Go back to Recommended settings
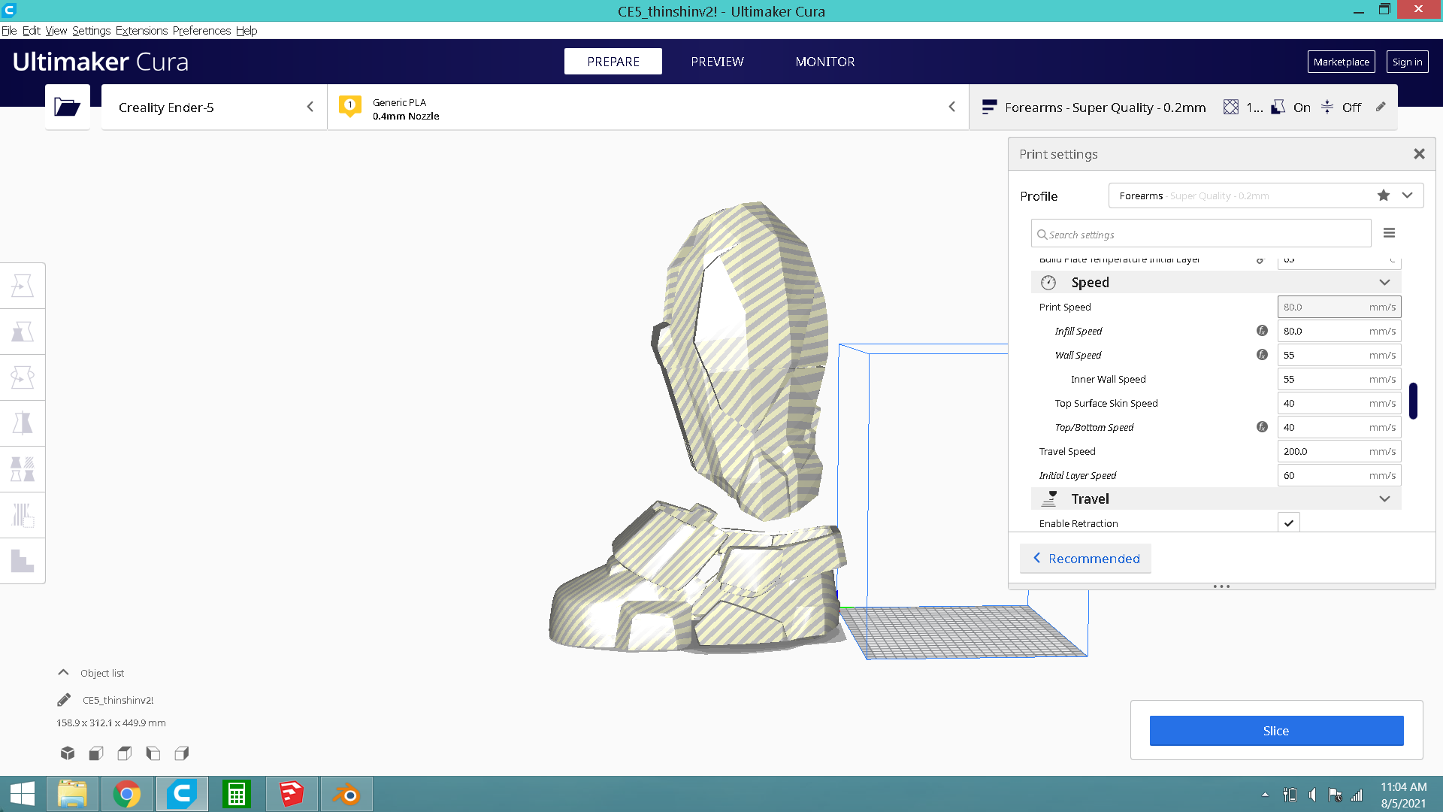The image size is (1443, 812). coord(1085,559)
